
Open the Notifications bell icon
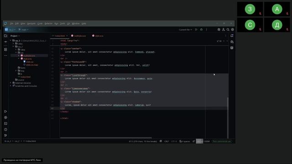pos(232,36)
